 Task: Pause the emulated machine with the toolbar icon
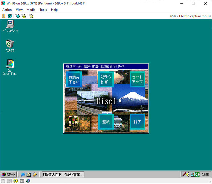pos(4,16)
